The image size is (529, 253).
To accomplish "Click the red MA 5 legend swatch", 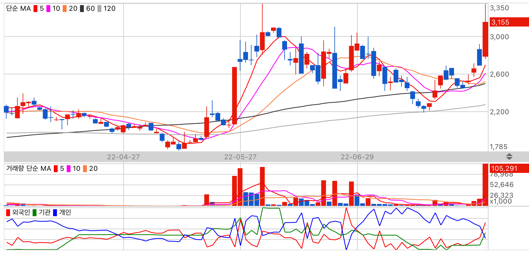I will point(35,9).
